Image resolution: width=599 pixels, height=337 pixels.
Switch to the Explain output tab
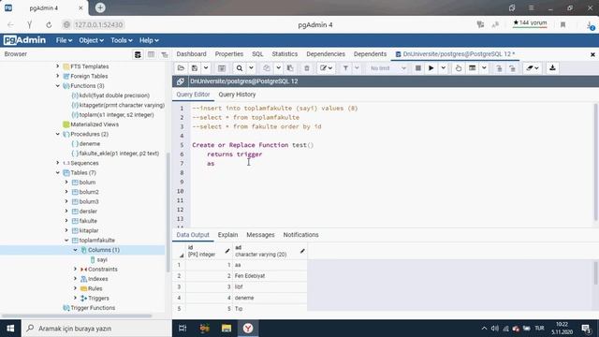pos(227,235)
